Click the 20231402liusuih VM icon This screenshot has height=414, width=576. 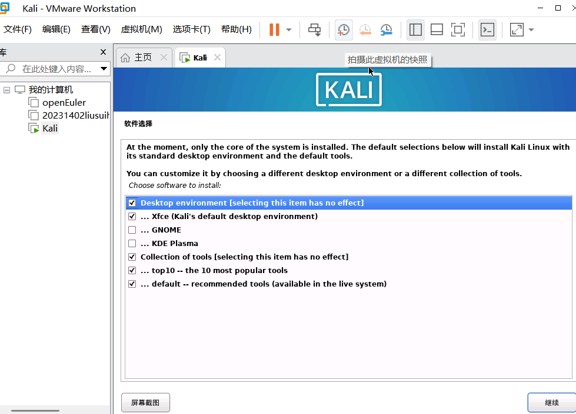(34, 116)
